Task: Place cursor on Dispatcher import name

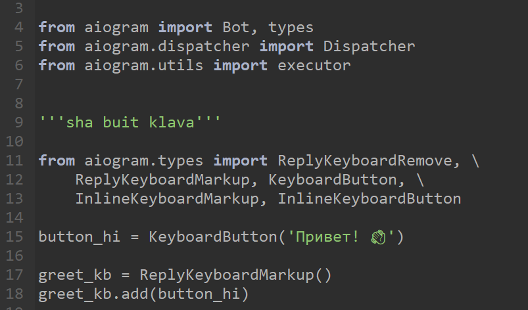Action: [369, 47]
